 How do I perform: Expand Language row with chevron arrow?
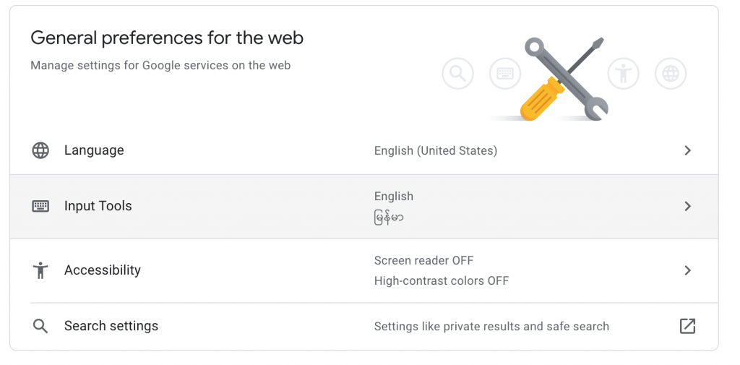click(x=688, y=150)
